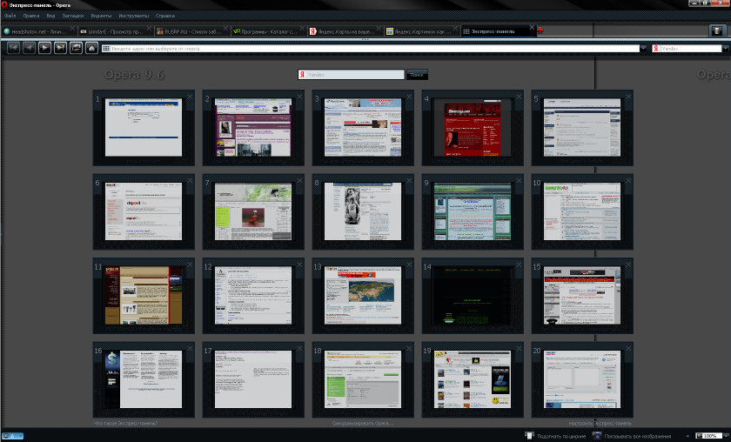The width and height of the screenshot is (731, 442).
Task: Open the Закладки menu
Action: [73, 16]
